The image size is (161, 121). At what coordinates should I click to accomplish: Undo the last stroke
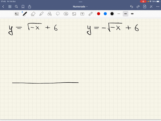[x=131, y=7]
